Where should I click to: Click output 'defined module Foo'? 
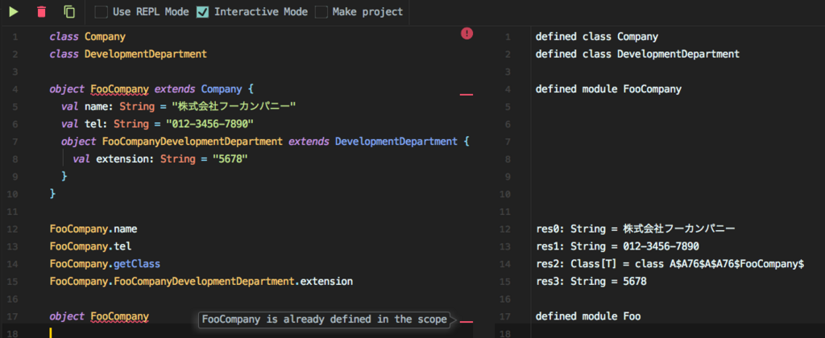point(587,316)
